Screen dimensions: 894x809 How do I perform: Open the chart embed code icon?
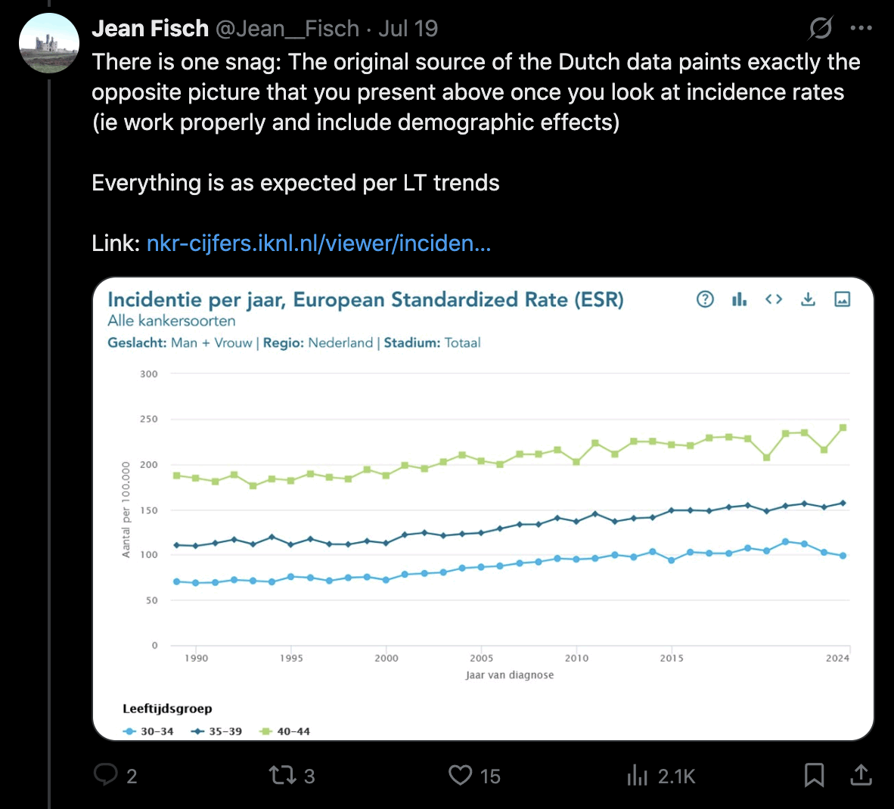point(773,299)
